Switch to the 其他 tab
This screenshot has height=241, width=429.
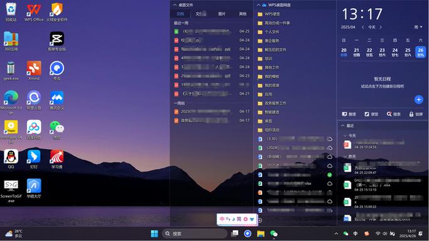pyautogui.click(x=242, y=14)
